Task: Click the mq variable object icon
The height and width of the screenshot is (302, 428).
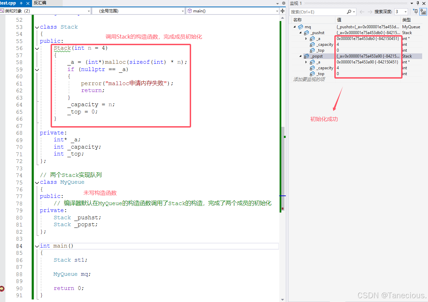Action: pos(301,27)
